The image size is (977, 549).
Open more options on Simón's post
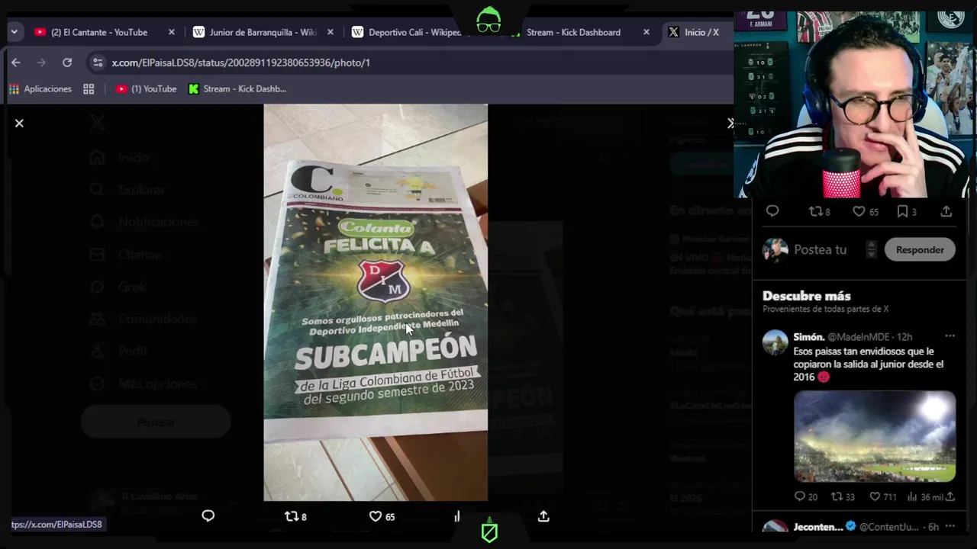(x=950, y=336)
